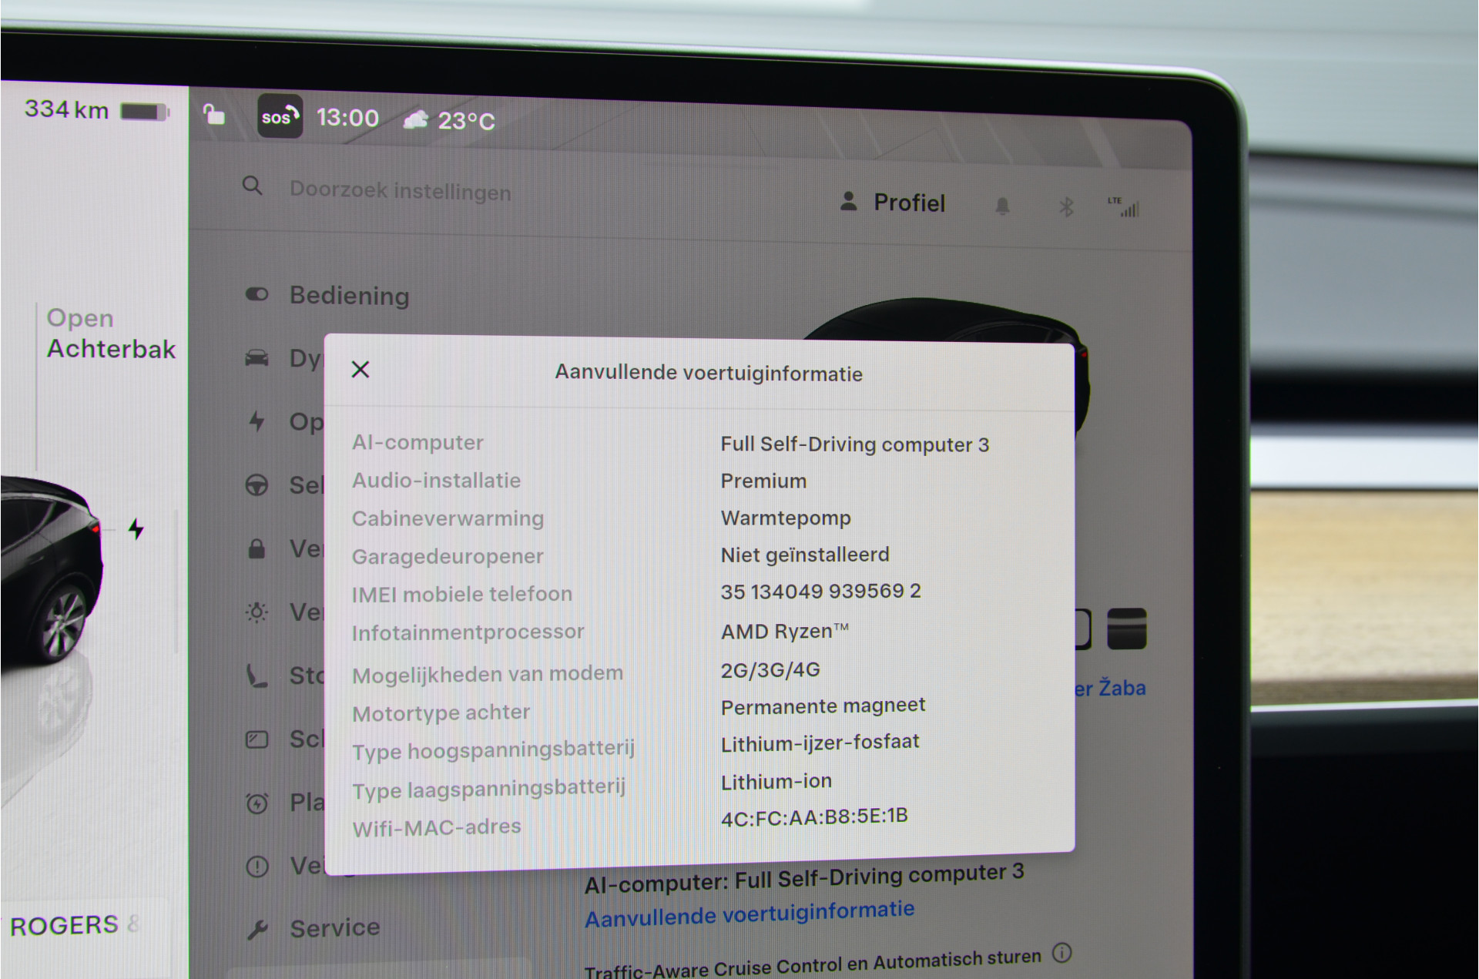
Task: Tap the 13:00 clock display
Action: 347,118
